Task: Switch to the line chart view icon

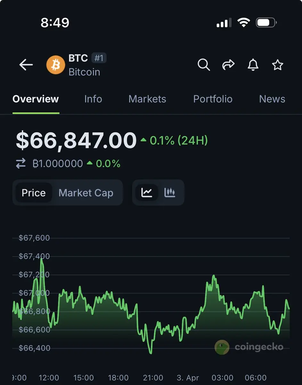Action: click(147, 193)
